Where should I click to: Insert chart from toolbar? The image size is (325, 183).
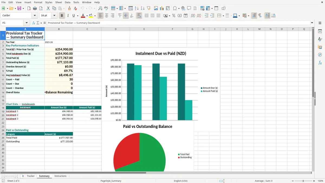point(162,8)
